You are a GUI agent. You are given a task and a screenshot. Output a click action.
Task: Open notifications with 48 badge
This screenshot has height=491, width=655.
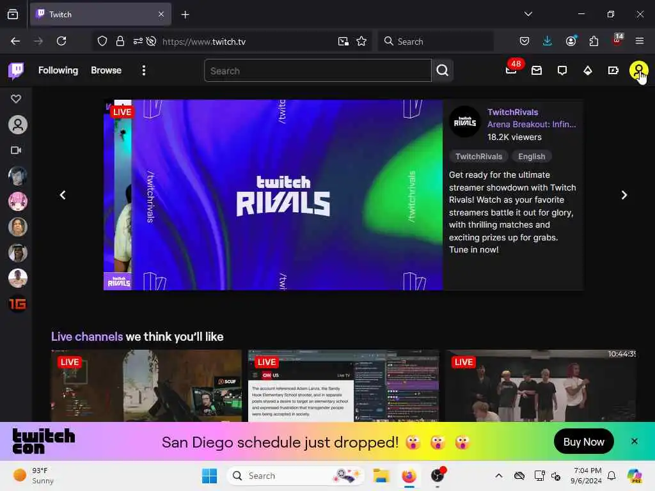512,69
